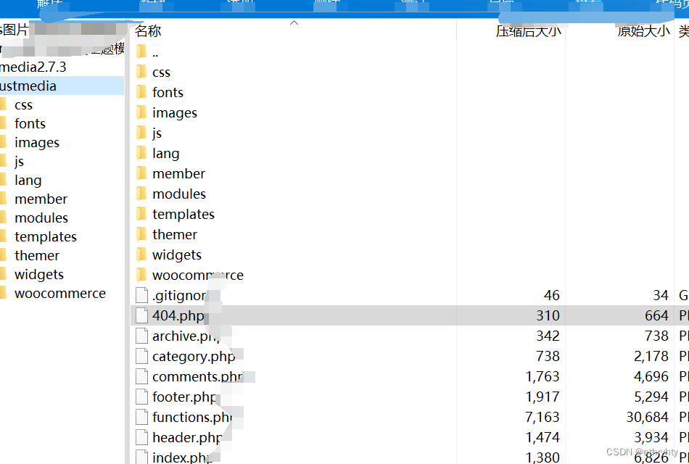This screenshot has width=689, height=464.
Task: Sort by the 原始大小 column header
Action: click(x=644, y=31)
